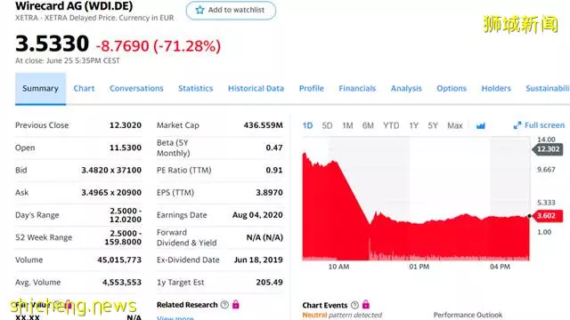Go to the Financials tab
The height and width of the screenshot is (320, 570).
coord(357,89)
